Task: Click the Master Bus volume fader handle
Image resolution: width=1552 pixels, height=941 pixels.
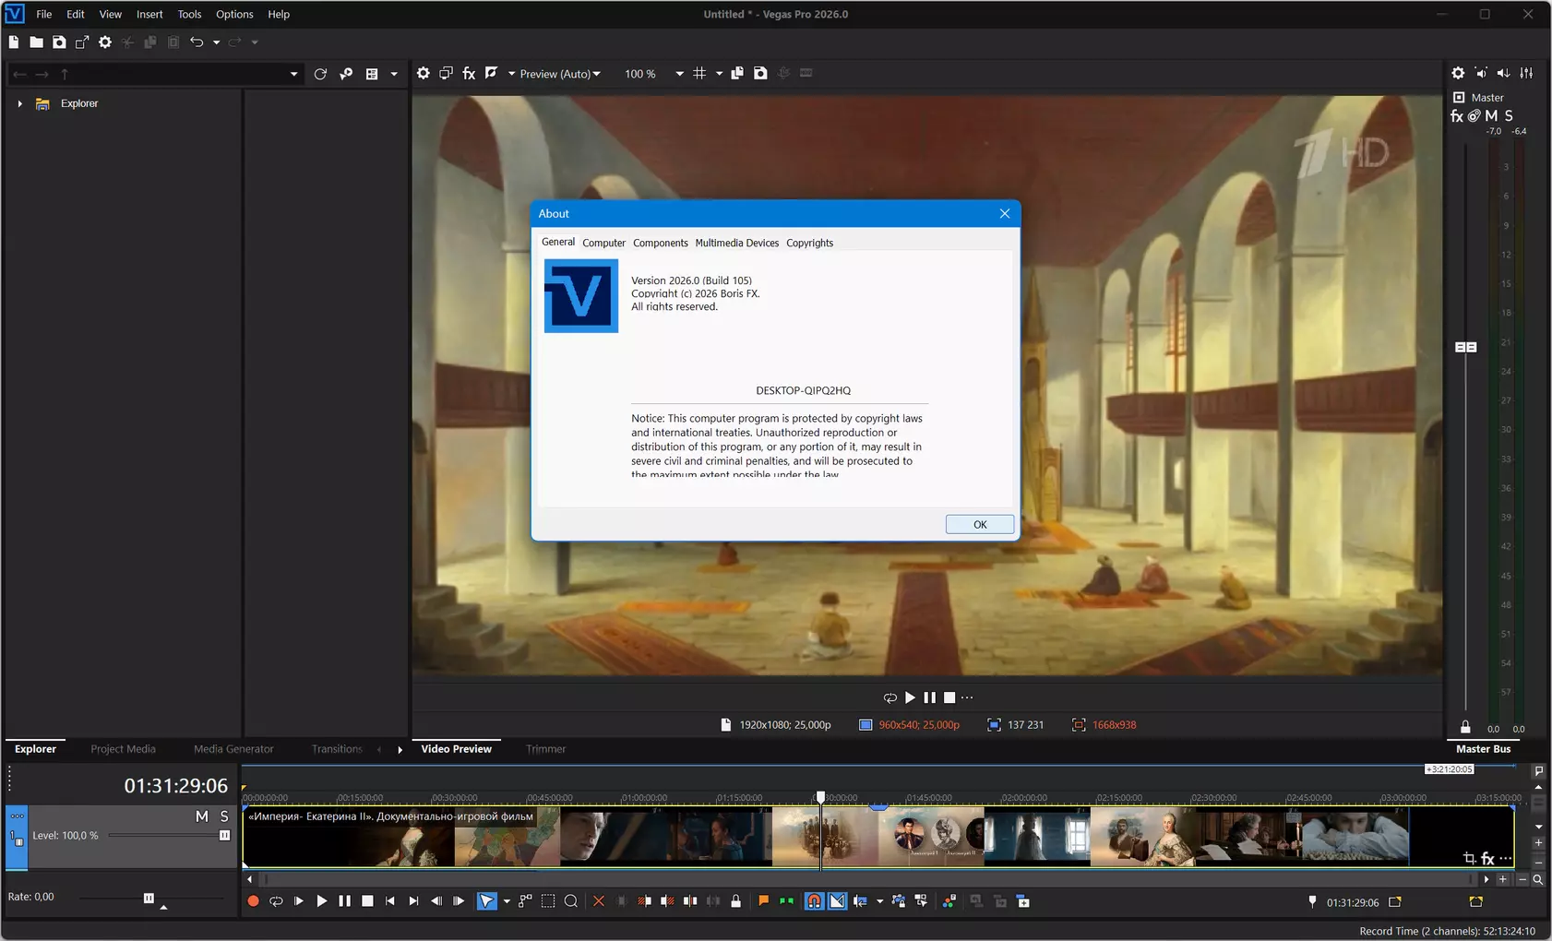Action: pos(1465,348)
